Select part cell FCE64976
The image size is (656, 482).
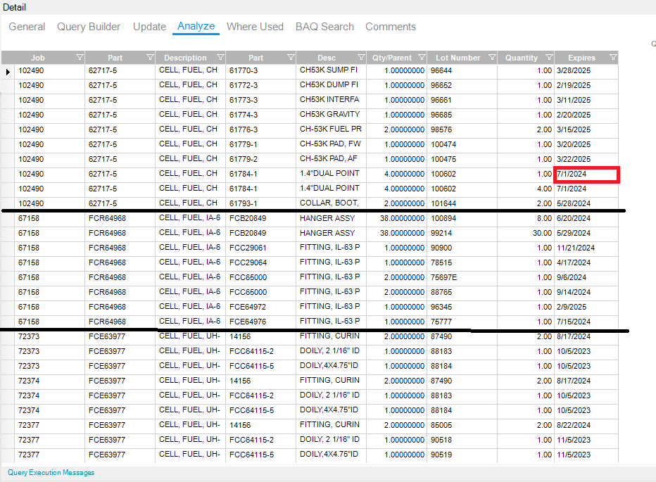click(260, 322)
